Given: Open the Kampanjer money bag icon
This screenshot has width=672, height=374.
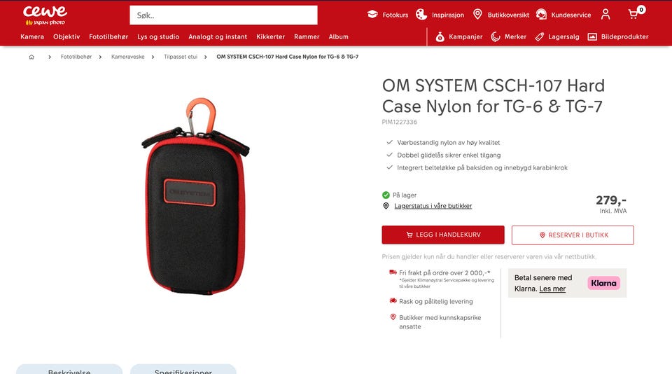Looking at the screenshot, I should click(x=440, y=37).
